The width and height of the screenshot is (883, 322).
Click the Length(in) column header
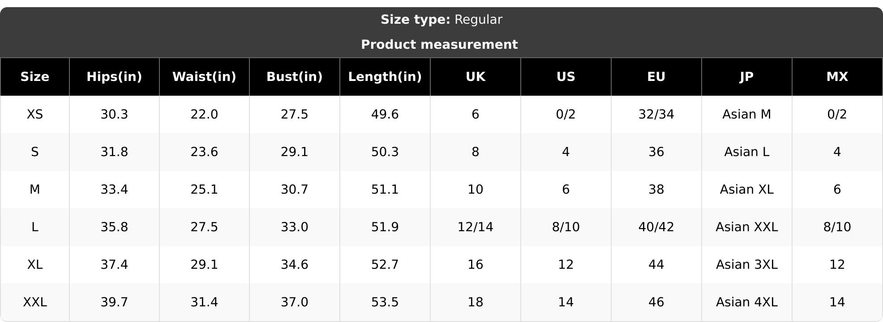(385, 77)
